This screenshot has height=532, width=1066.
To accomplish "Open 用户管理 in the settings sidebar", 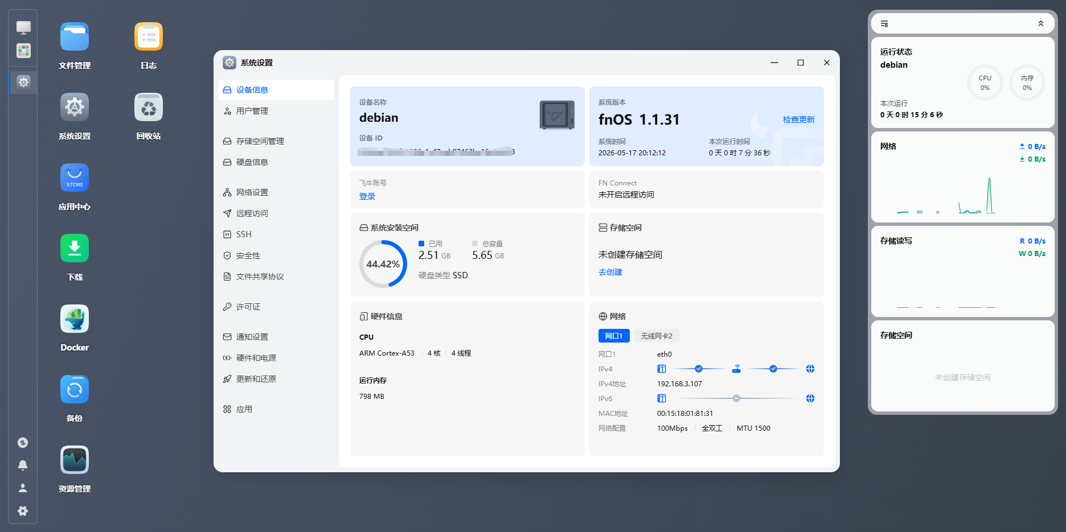I will click(276, 111).
